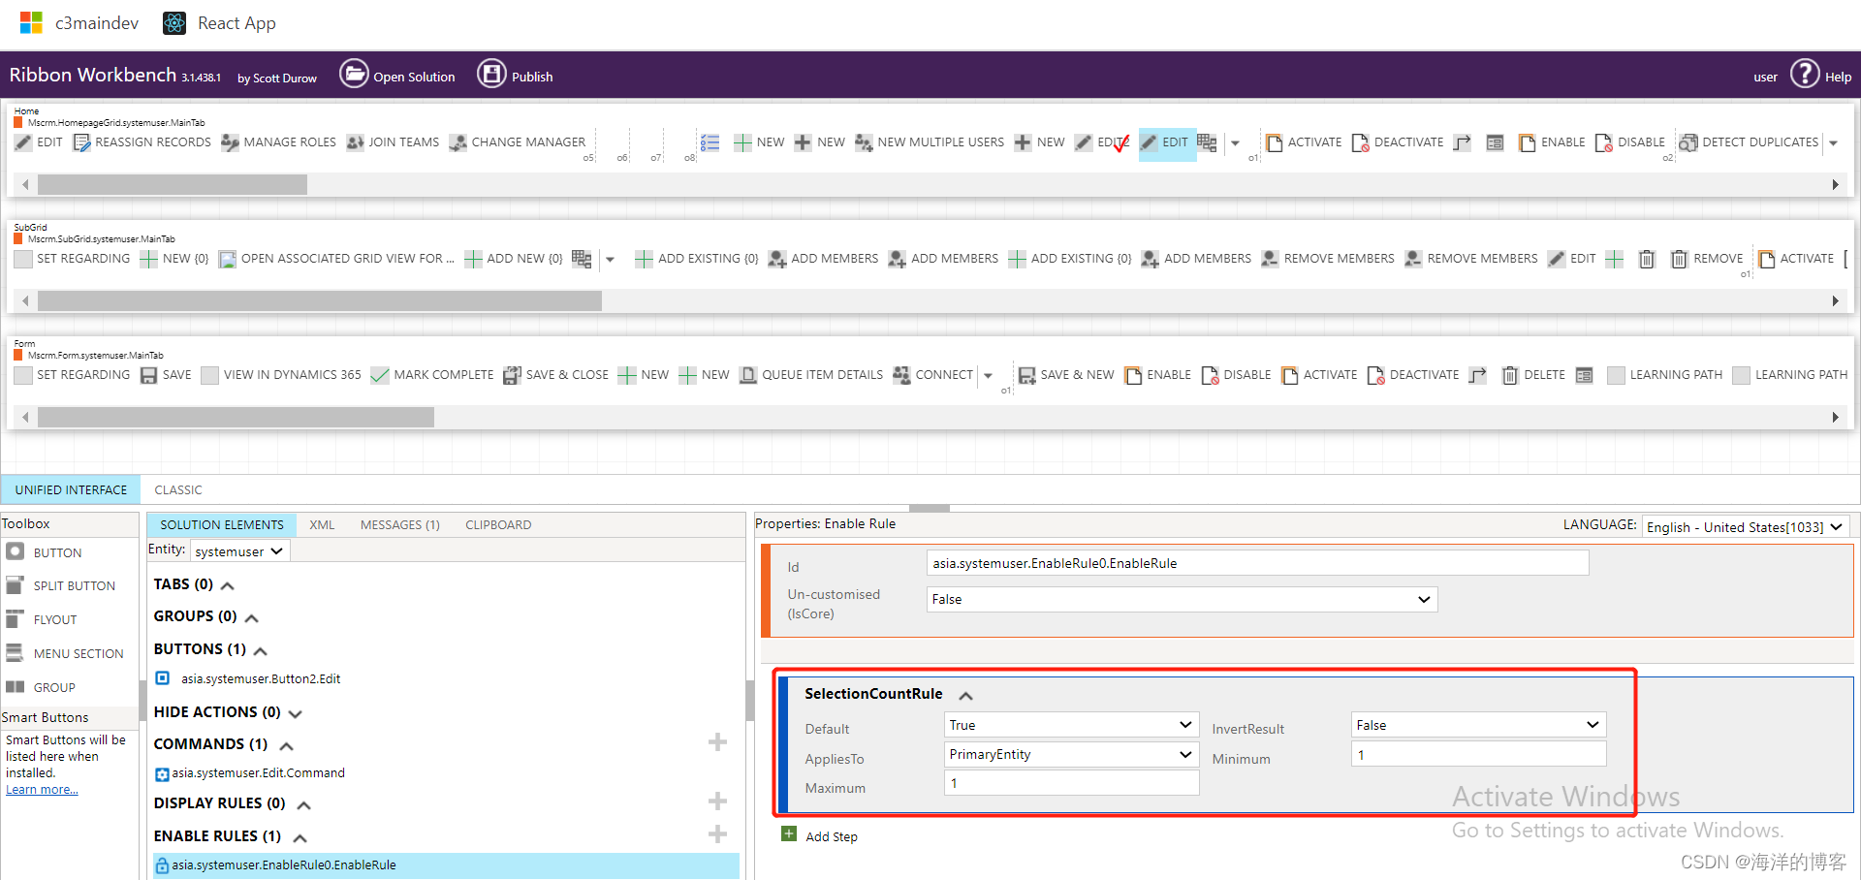1861x880 pixels.
Task: Collapse the BUTTONS (1) section
Action: coord(261,650)
